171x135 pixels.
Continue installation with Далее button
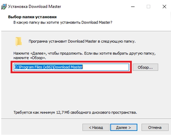pos(124,127)
